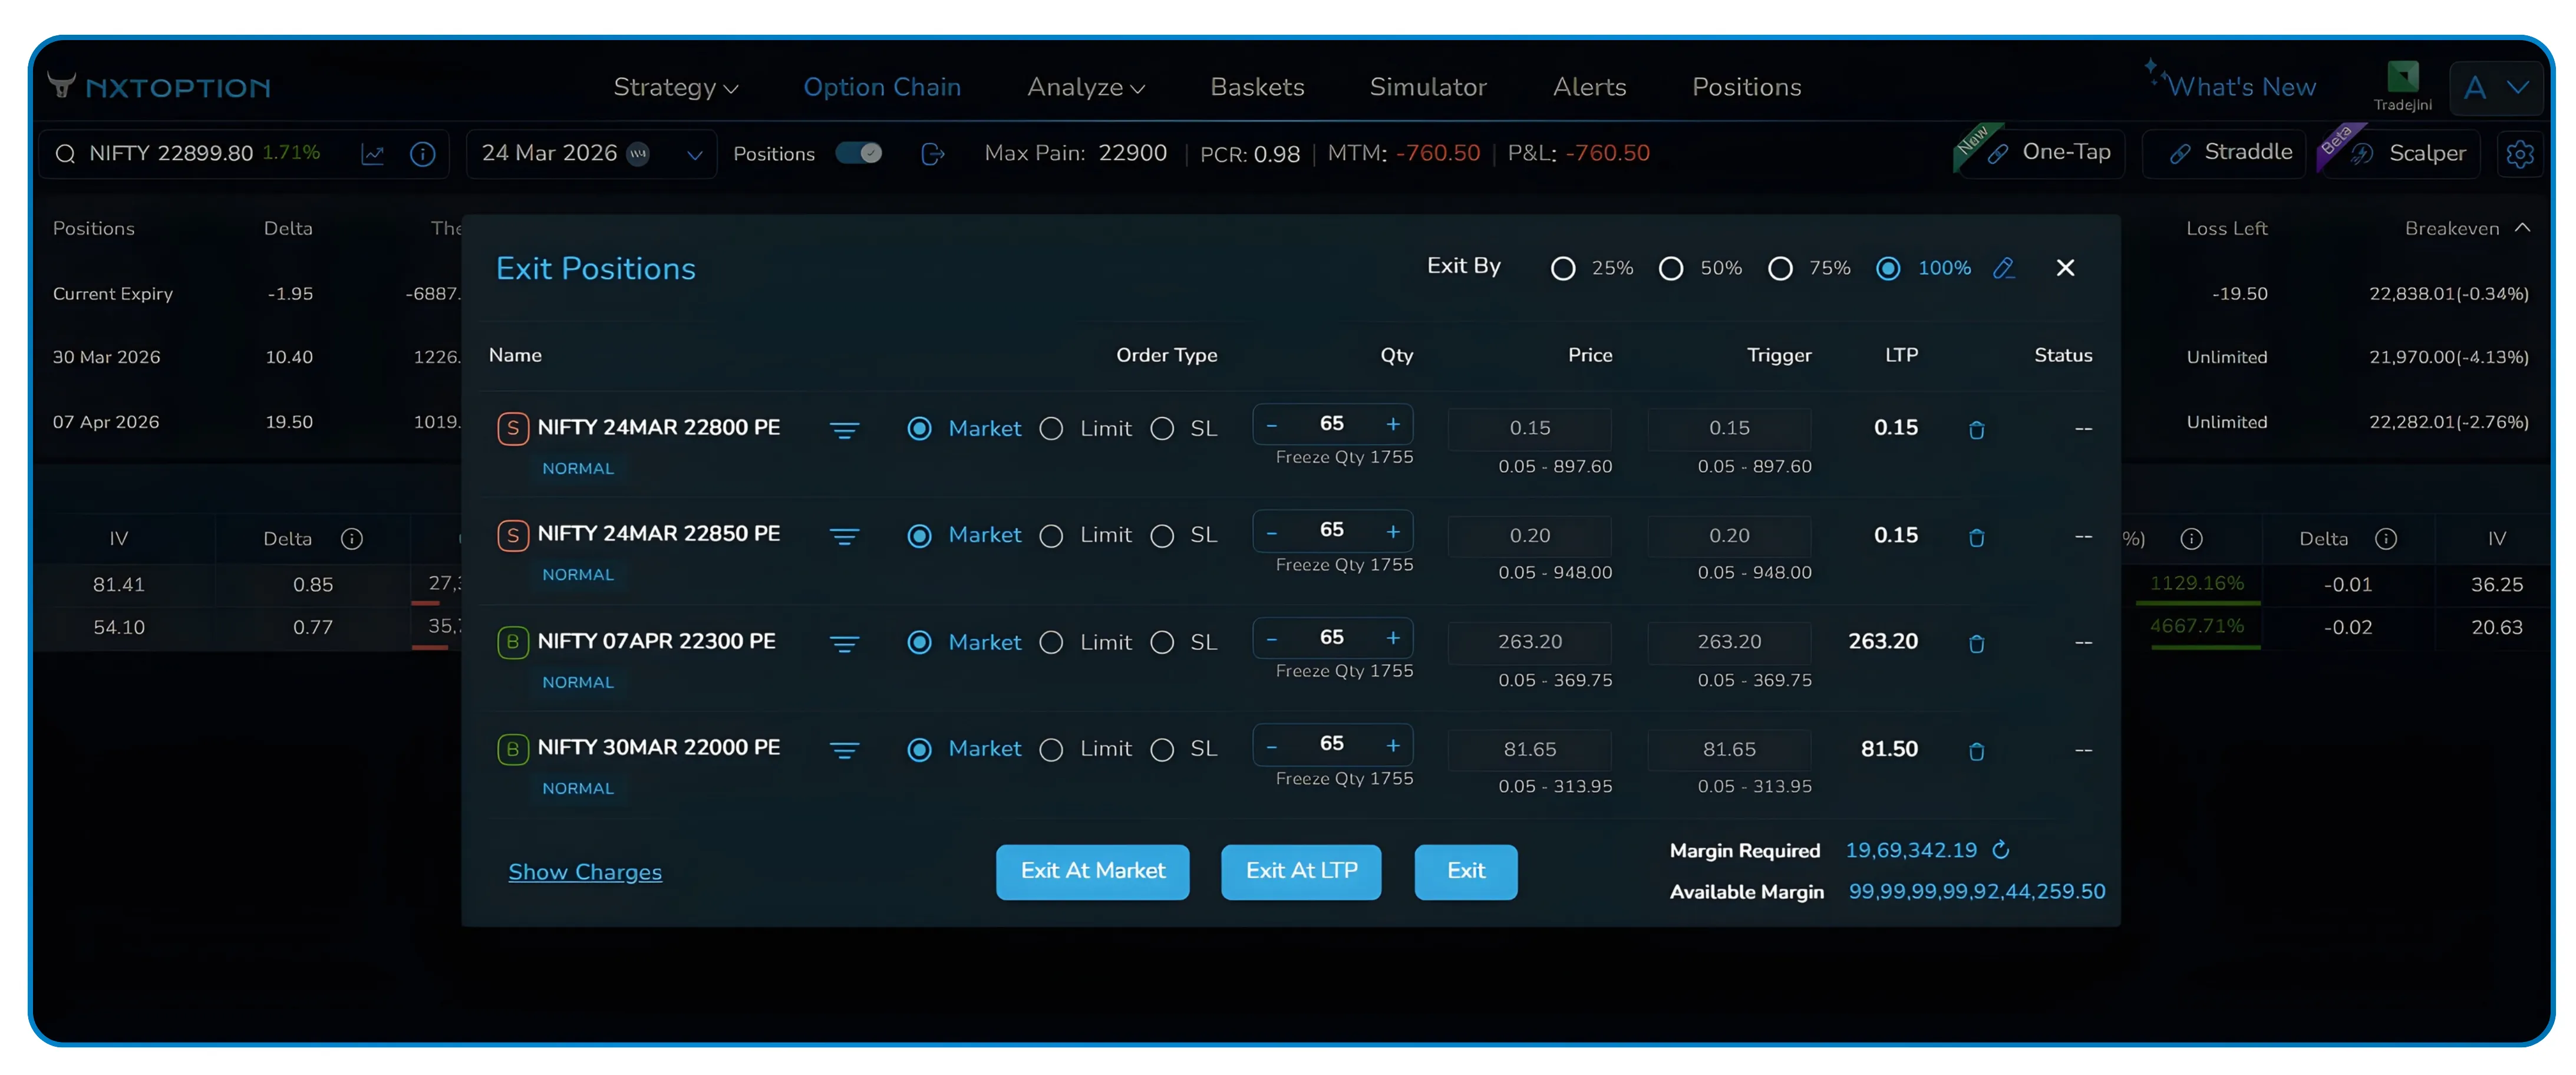Click the info icon beside the NIFTY quote
The image size is (2576, 1075).
click(x=422, y=153)
